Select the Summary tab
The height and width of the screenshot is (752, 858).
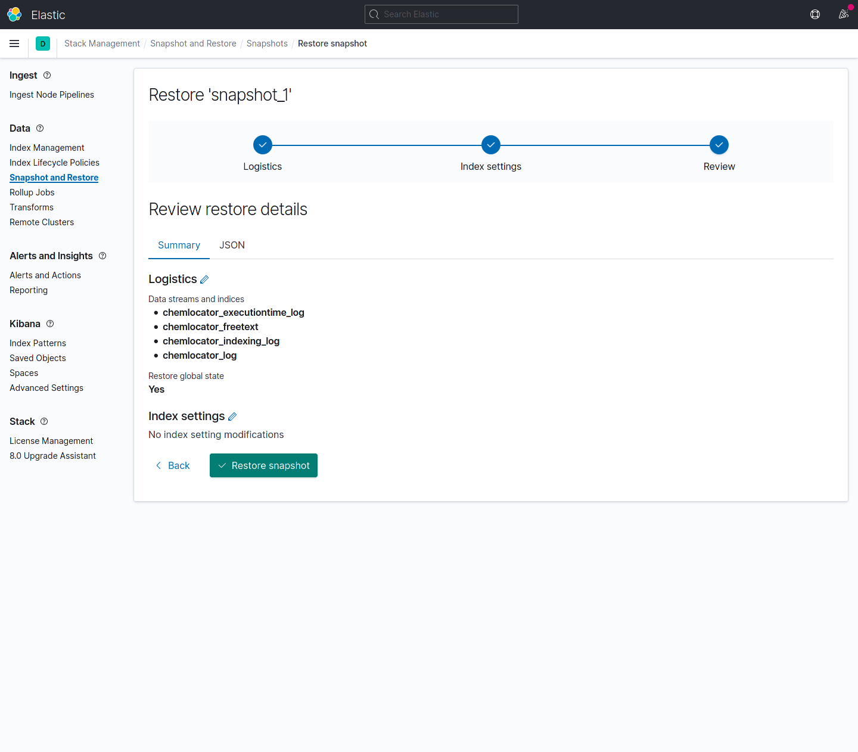coord(179,245)
